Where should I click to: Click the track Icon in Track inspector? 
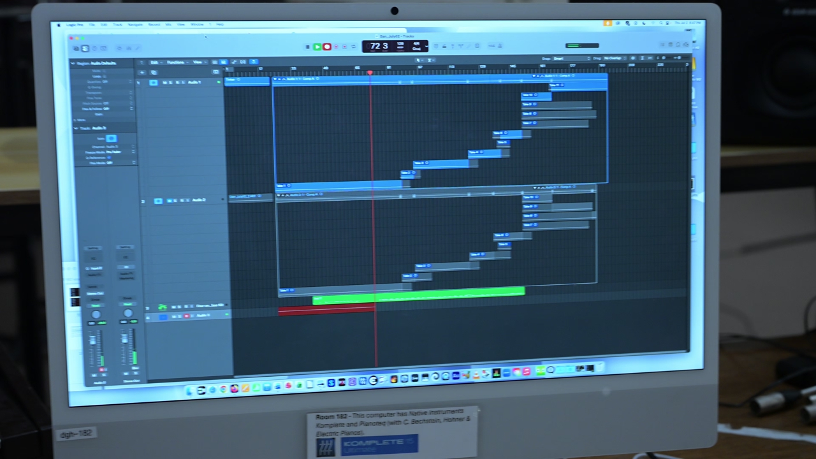coord(112,138)
